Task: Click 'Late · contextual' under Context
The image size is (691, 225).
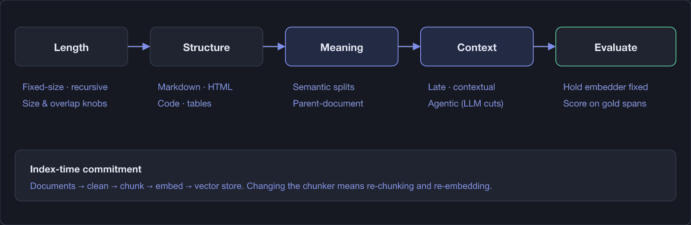Action: 462,87
